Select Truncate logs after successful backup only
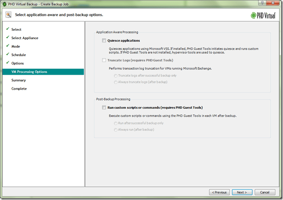Viewport: 283px width, 200px height. point(116,76)
